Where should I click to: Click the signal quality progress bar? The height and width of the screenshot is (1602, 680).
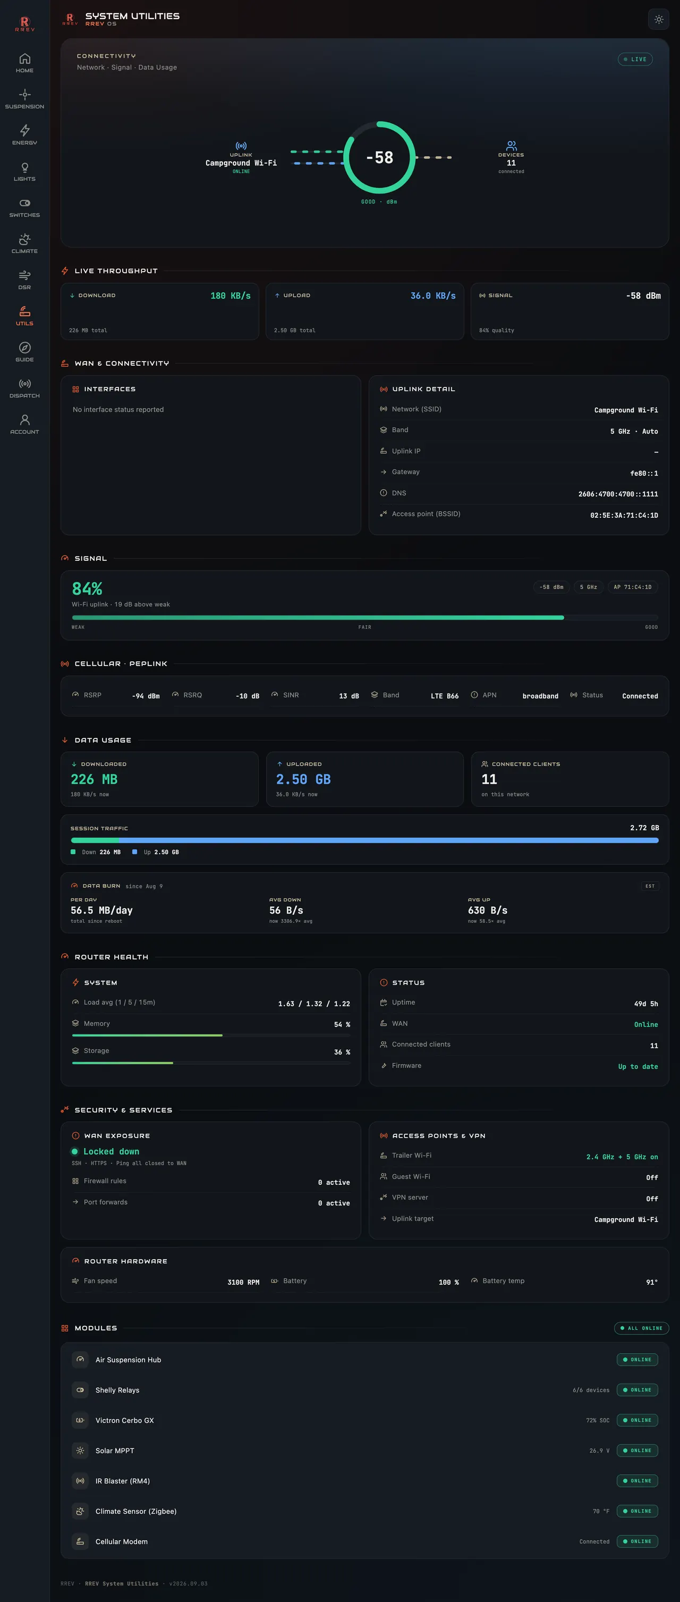click(x=365, y=618)
